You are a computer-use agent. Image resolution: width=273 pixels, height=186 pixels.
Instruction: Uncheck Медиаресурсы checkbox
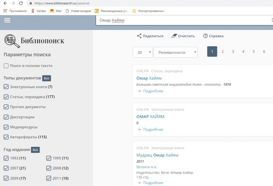[x=6, y=127]
